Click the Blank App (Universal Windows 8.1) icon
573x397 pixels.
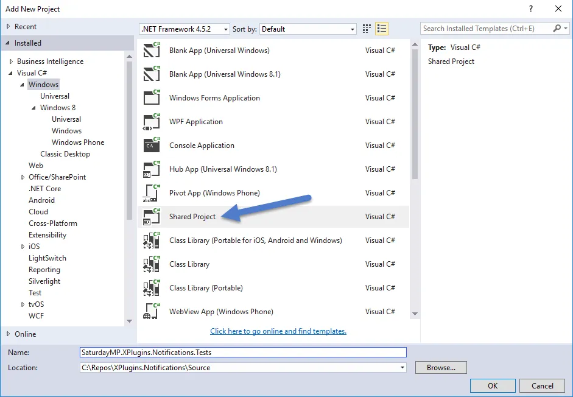pyautogui.click(x=152, y=74)
